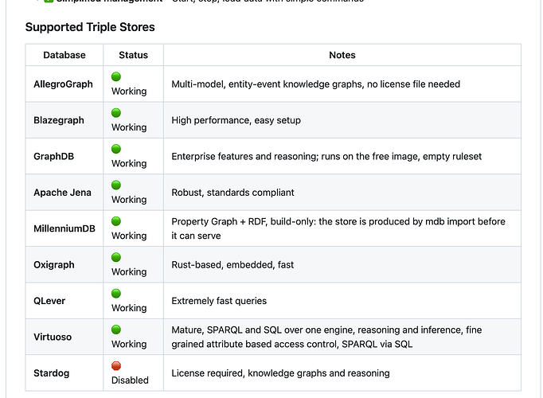Image resolution: width=543 pixels, height=398 pixels.
Task: Click the note 'Mature, SPARQL and SQL over one engine'
Action: tap(263, 330)
